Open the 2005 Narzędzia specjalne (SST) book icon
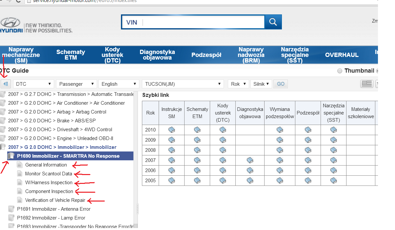Image resolution: width=395 pixels, height=230 pixels. [333, 181]
